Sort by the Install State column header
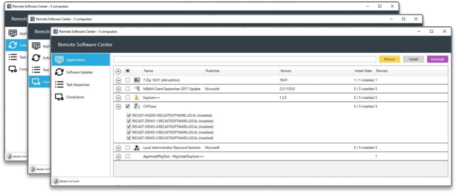The image size is (456, 193). tap(363, 71)
